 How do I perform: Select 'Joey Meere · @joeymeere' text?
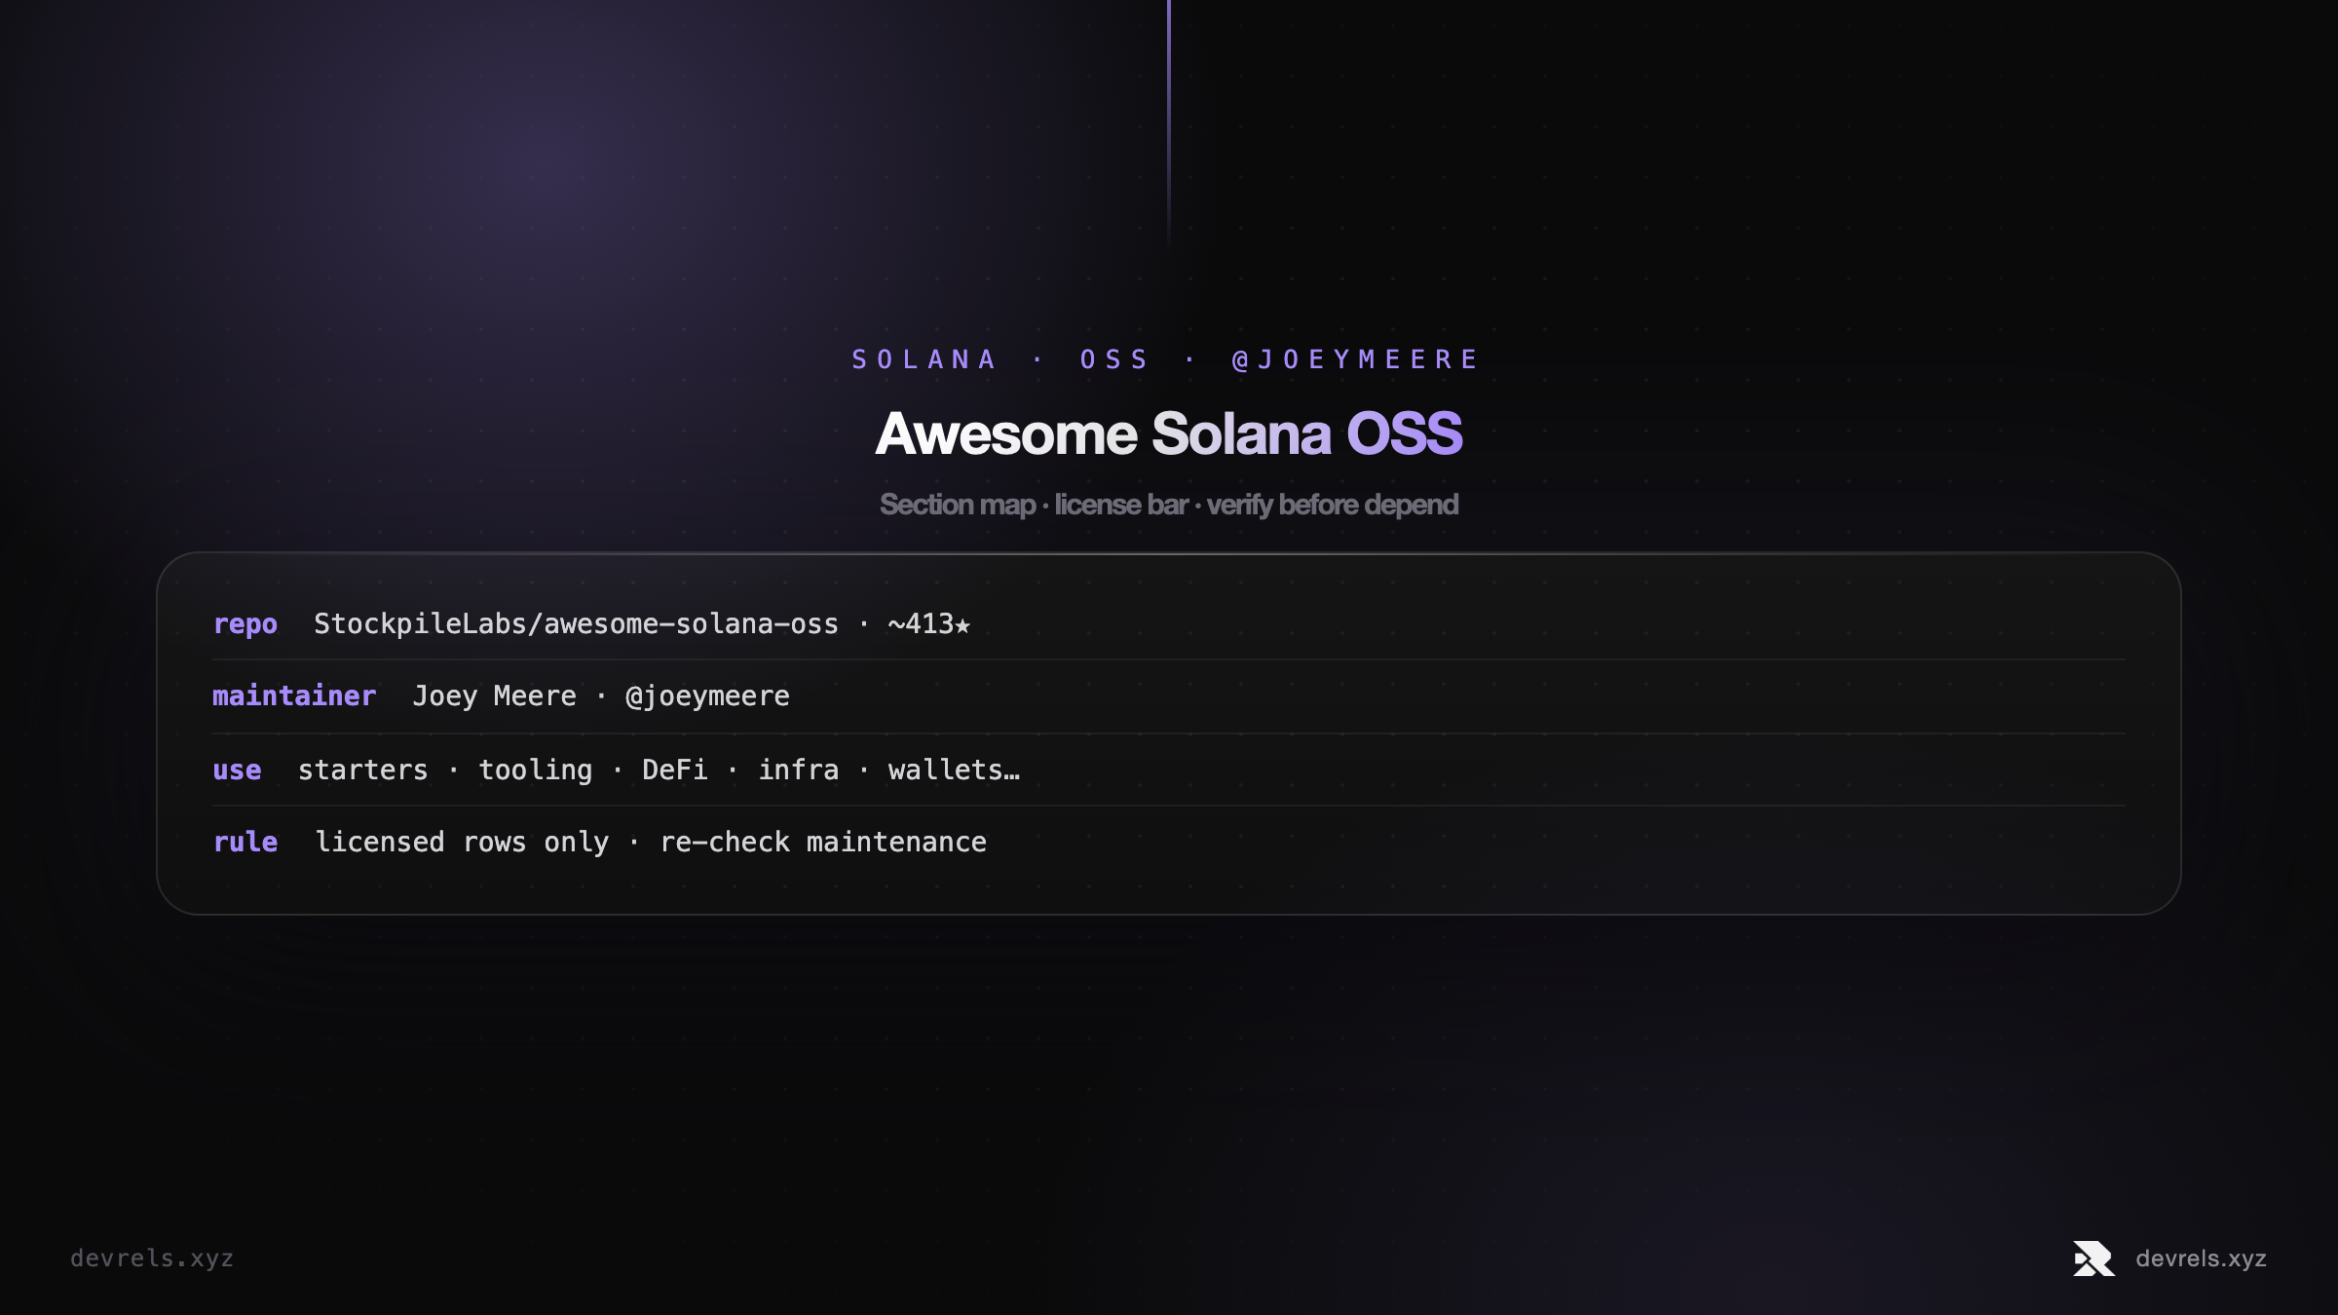[601, 696]
